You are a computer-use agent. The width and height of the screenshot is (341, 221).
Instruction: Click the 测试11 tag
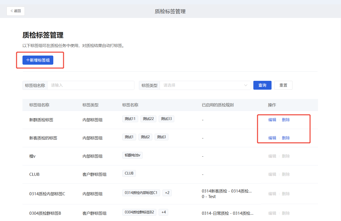pos(130,119)
